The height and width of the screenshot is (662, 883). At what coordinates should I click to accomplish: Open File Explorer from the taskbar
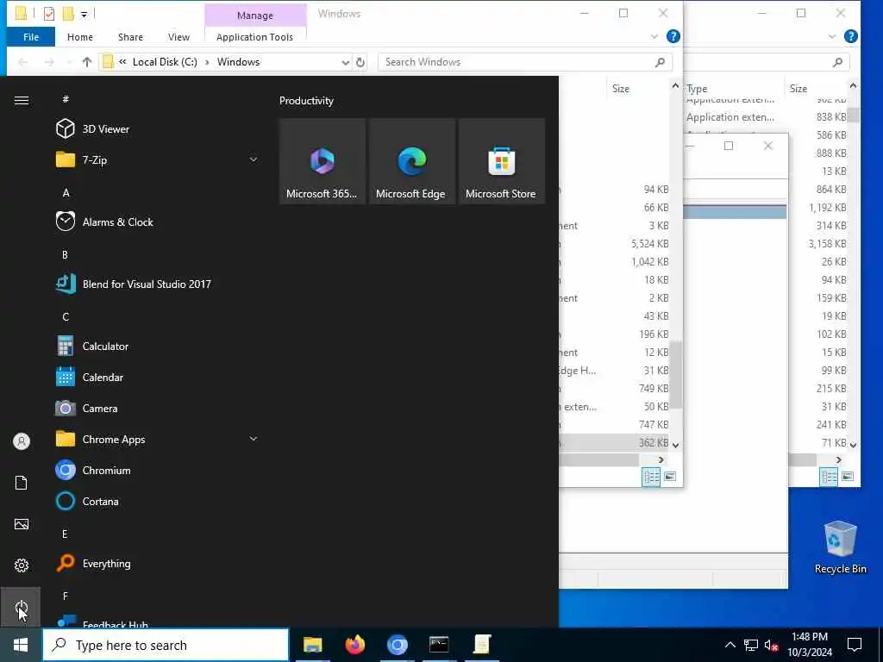[312, 645]
